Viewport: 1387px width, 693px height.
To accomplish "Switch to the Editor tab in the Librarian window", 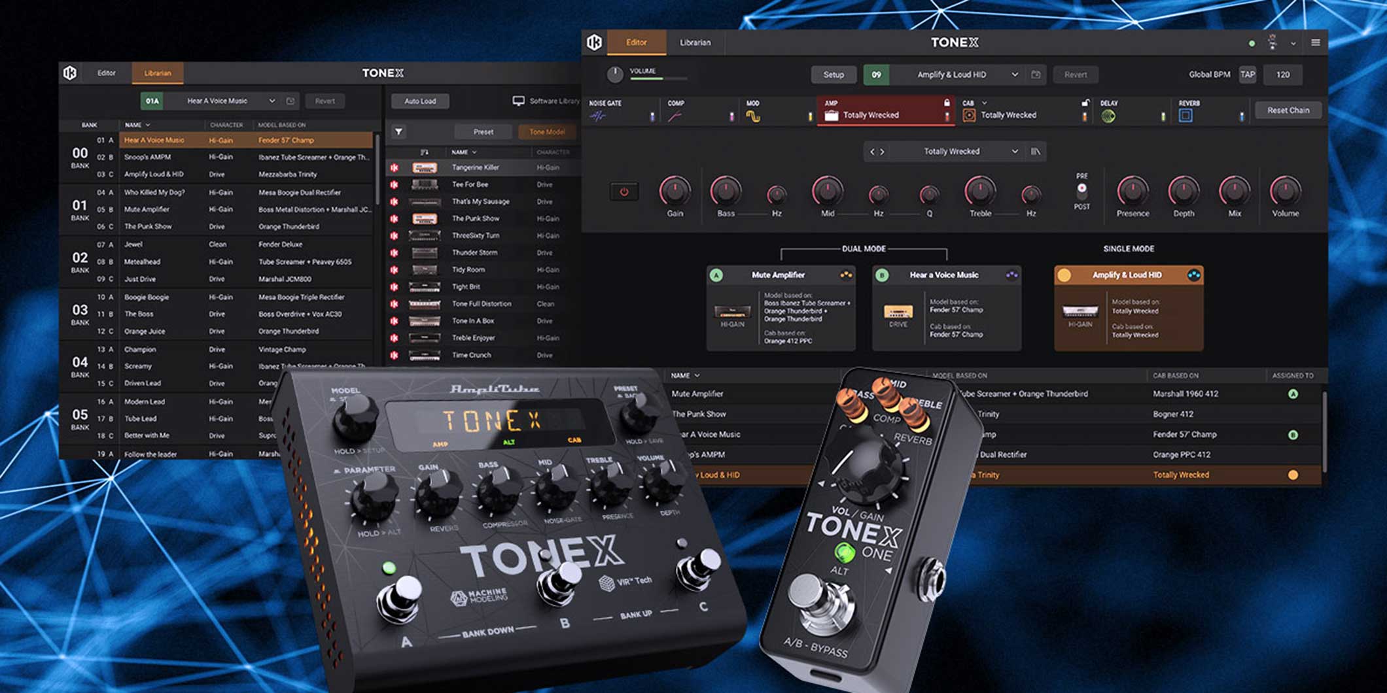I will pos(106,73).
